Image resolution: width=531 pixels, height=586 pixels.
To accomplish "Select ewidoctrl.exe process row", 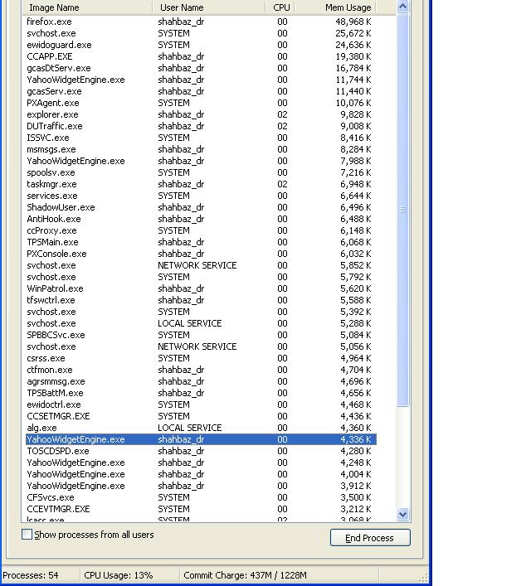I will [201, 404].
